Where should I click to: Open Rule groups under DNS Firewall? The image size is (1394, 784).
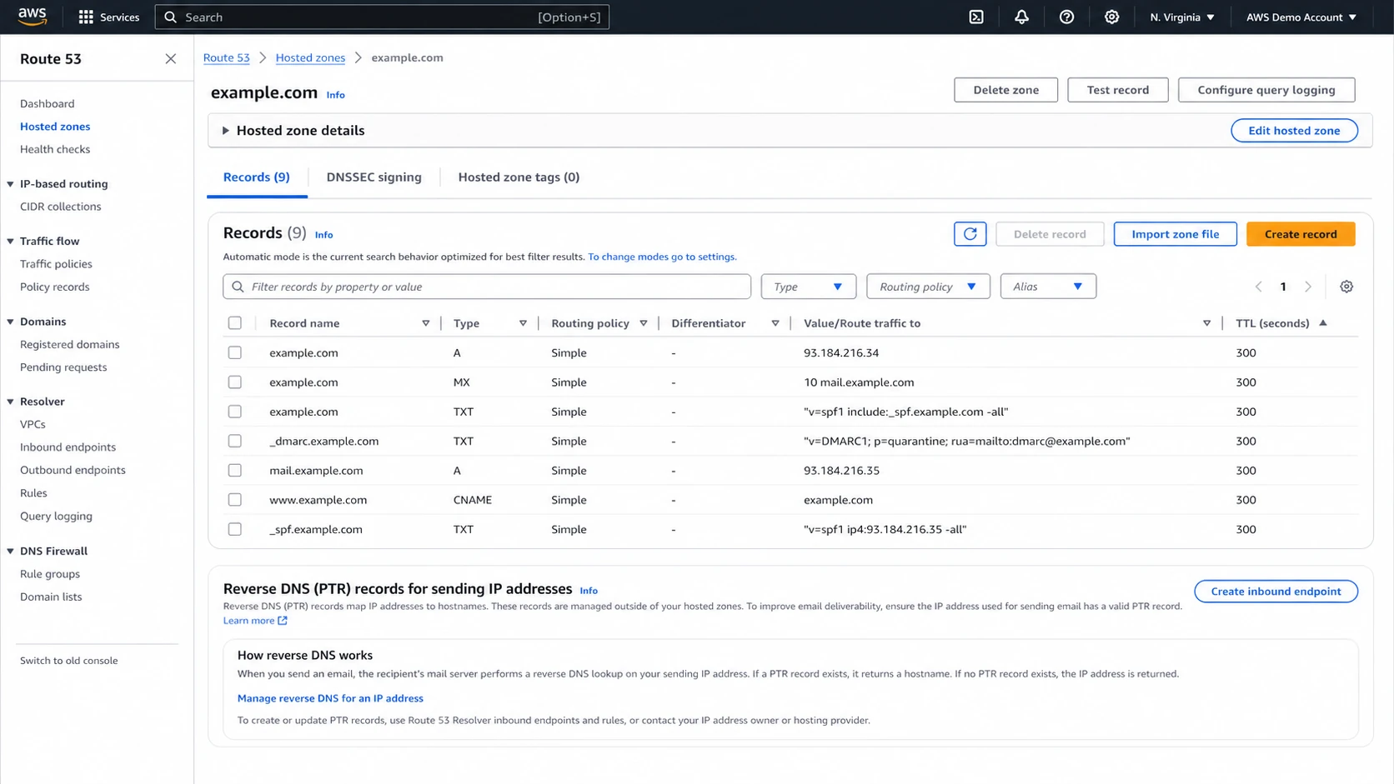pos(50,574)
